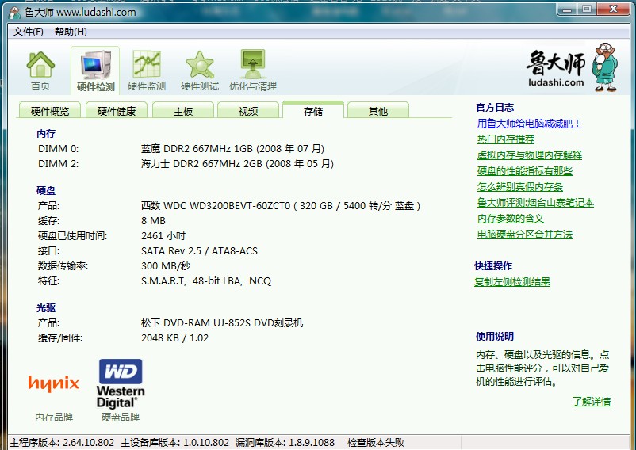This screenshot has width=636, height=450.
Task: Open link 鲁大师评测:烟台山寨笔记本
Action: tap(535, 202)
